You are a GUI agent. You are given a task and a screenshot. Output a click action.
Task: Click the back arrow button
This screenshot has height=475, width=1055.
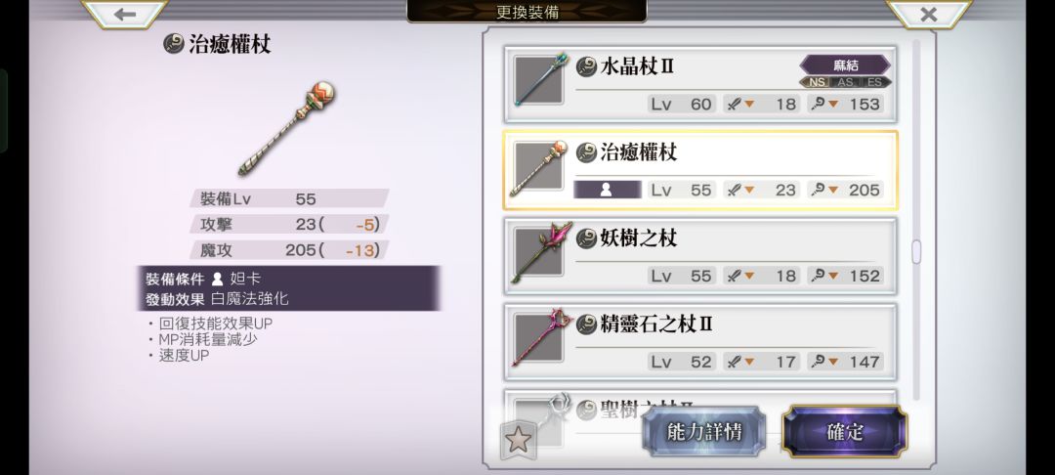click(124, 14)
